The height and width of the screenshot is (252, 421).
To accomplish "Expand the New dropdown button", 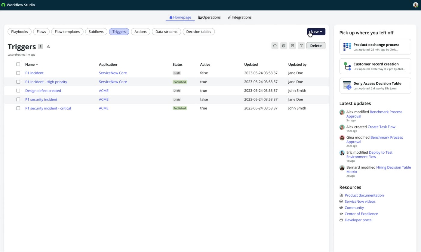I will (316, 32).
